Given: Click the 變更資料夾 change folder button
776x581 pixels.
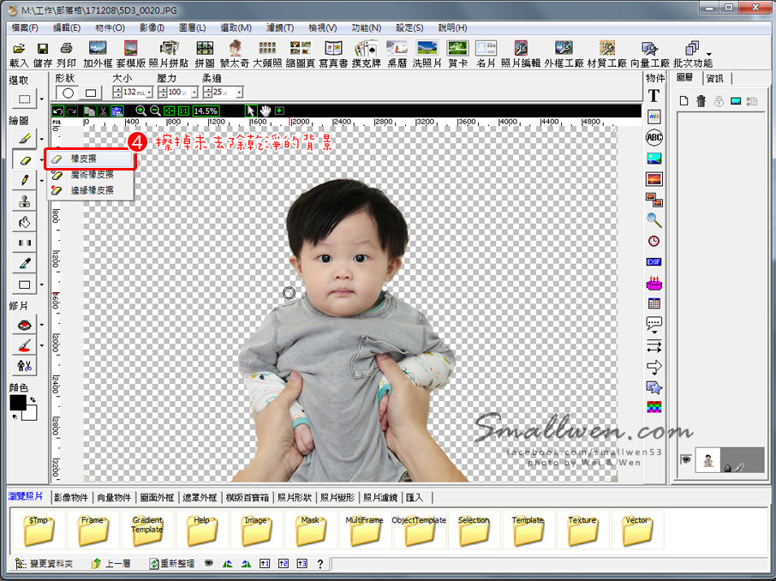Looking at the screenshot, I should tap(44, 564).
